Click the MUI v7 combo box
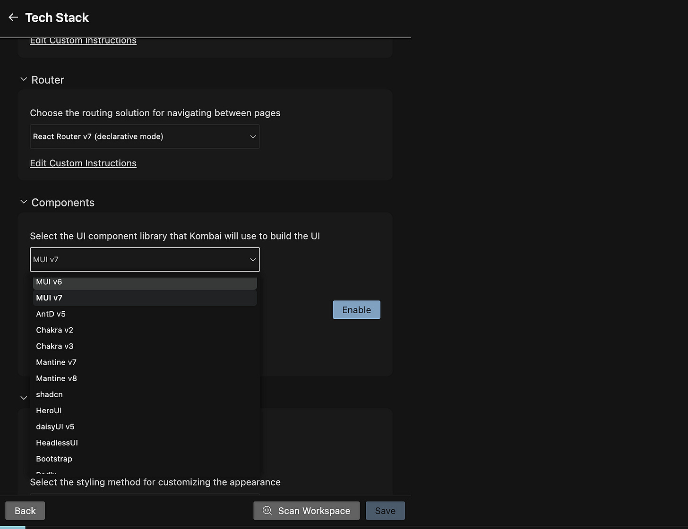The width and height of the screenshot is (688, 529). point(145,259)
